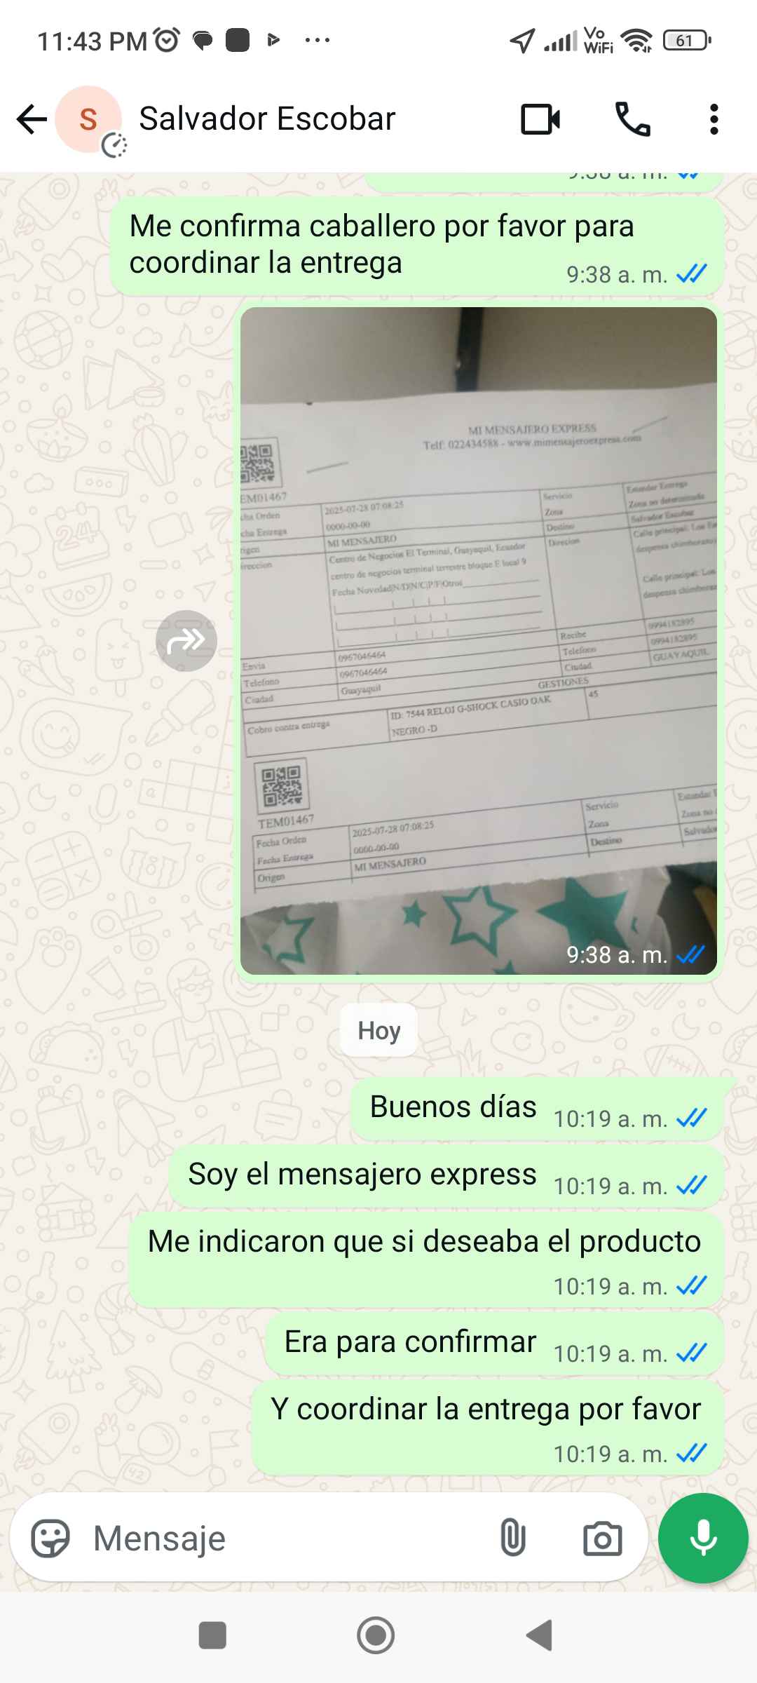This screenshot has height=1683, width=757.
Task: Tap the Android back triangle button
Action: pos(540,1635)
